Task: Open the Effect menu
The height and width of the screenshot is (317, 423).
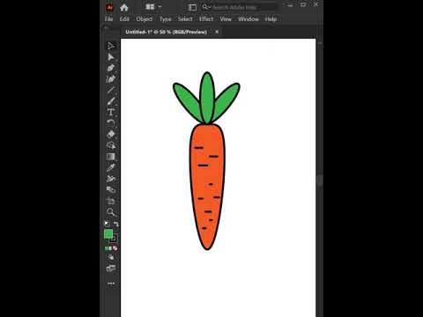Action: pyautogui.click(x=206, y=19)
